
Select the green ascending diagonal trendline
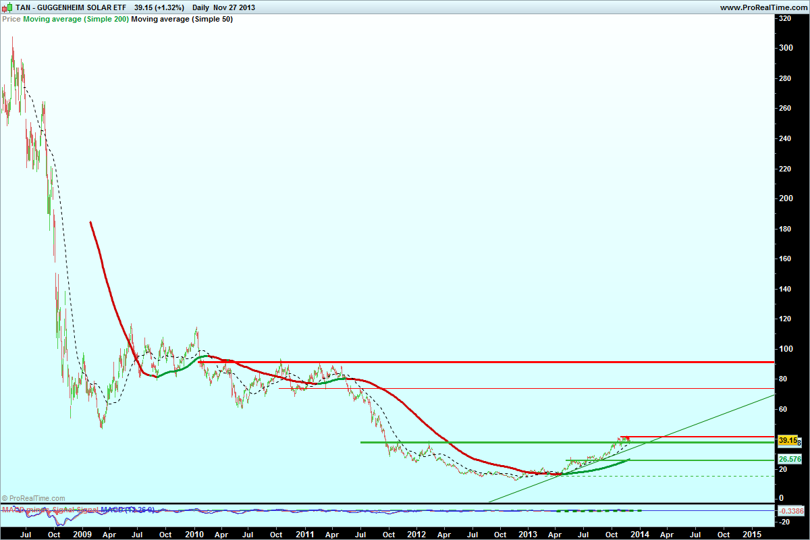click(x=709, y=418)
